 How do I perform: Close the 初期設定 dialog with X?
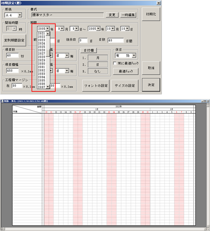pyautogui.click(x=159, y=3)
